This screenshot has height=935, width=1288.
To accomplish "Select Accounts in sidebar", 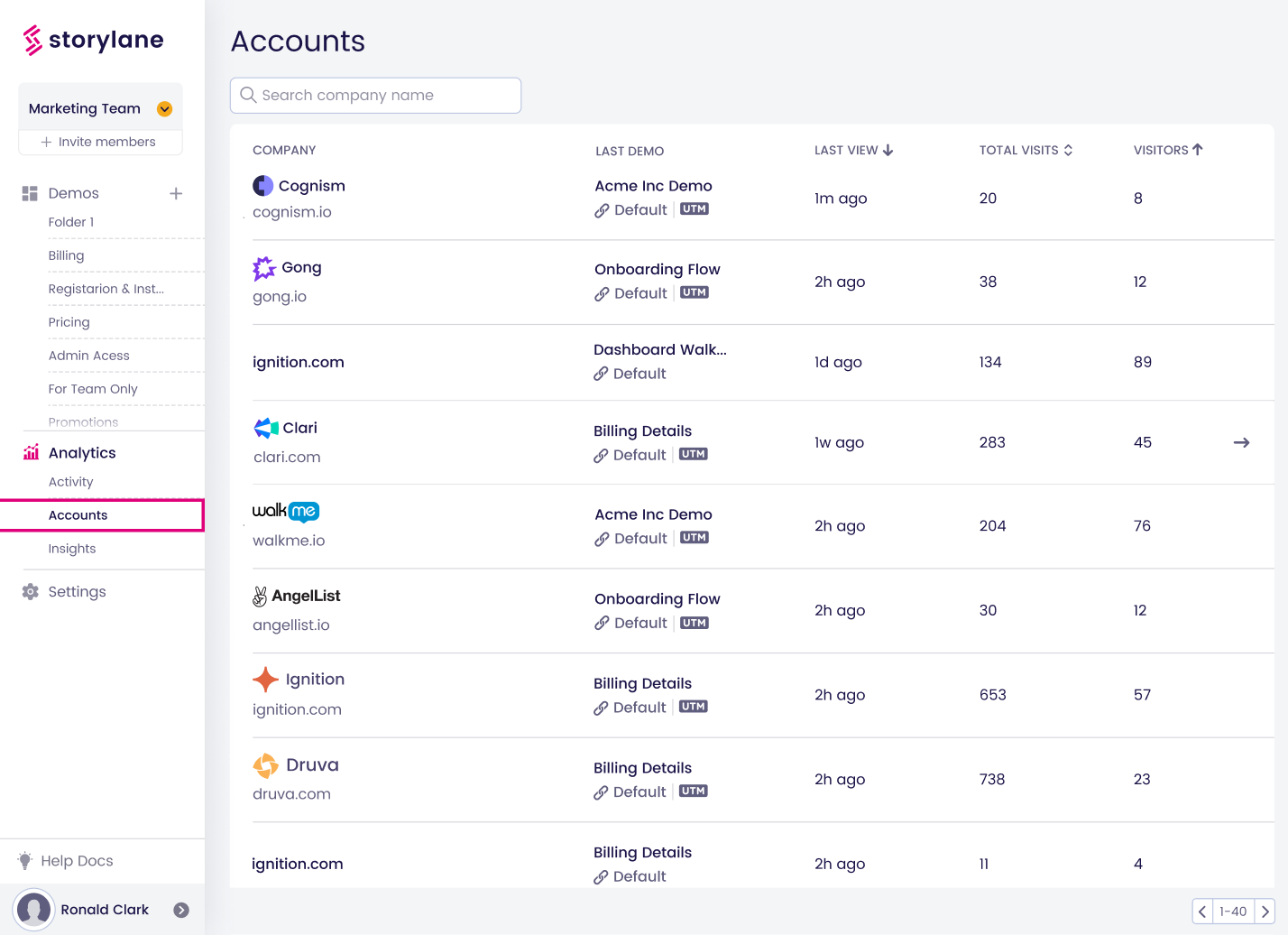I will point(102,515).
